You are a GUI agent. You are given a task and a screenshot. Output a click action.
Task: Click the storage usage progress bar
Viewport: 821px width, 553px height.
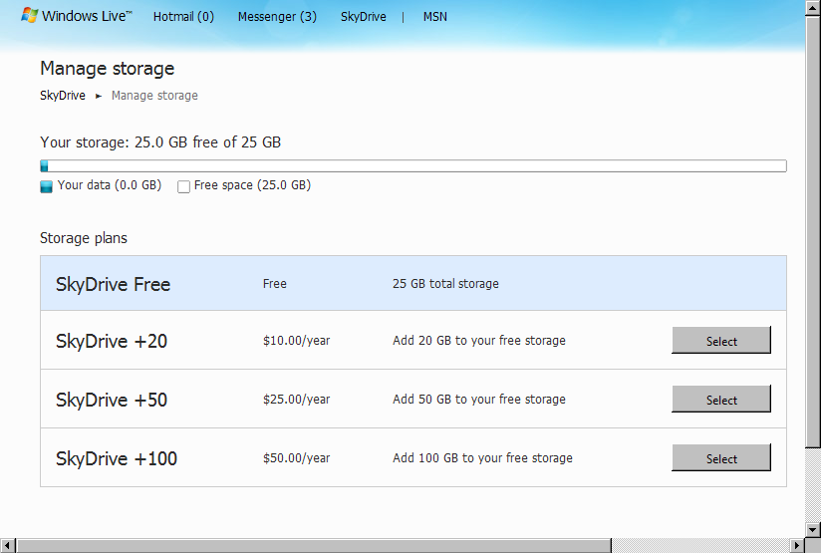point(412,166)
